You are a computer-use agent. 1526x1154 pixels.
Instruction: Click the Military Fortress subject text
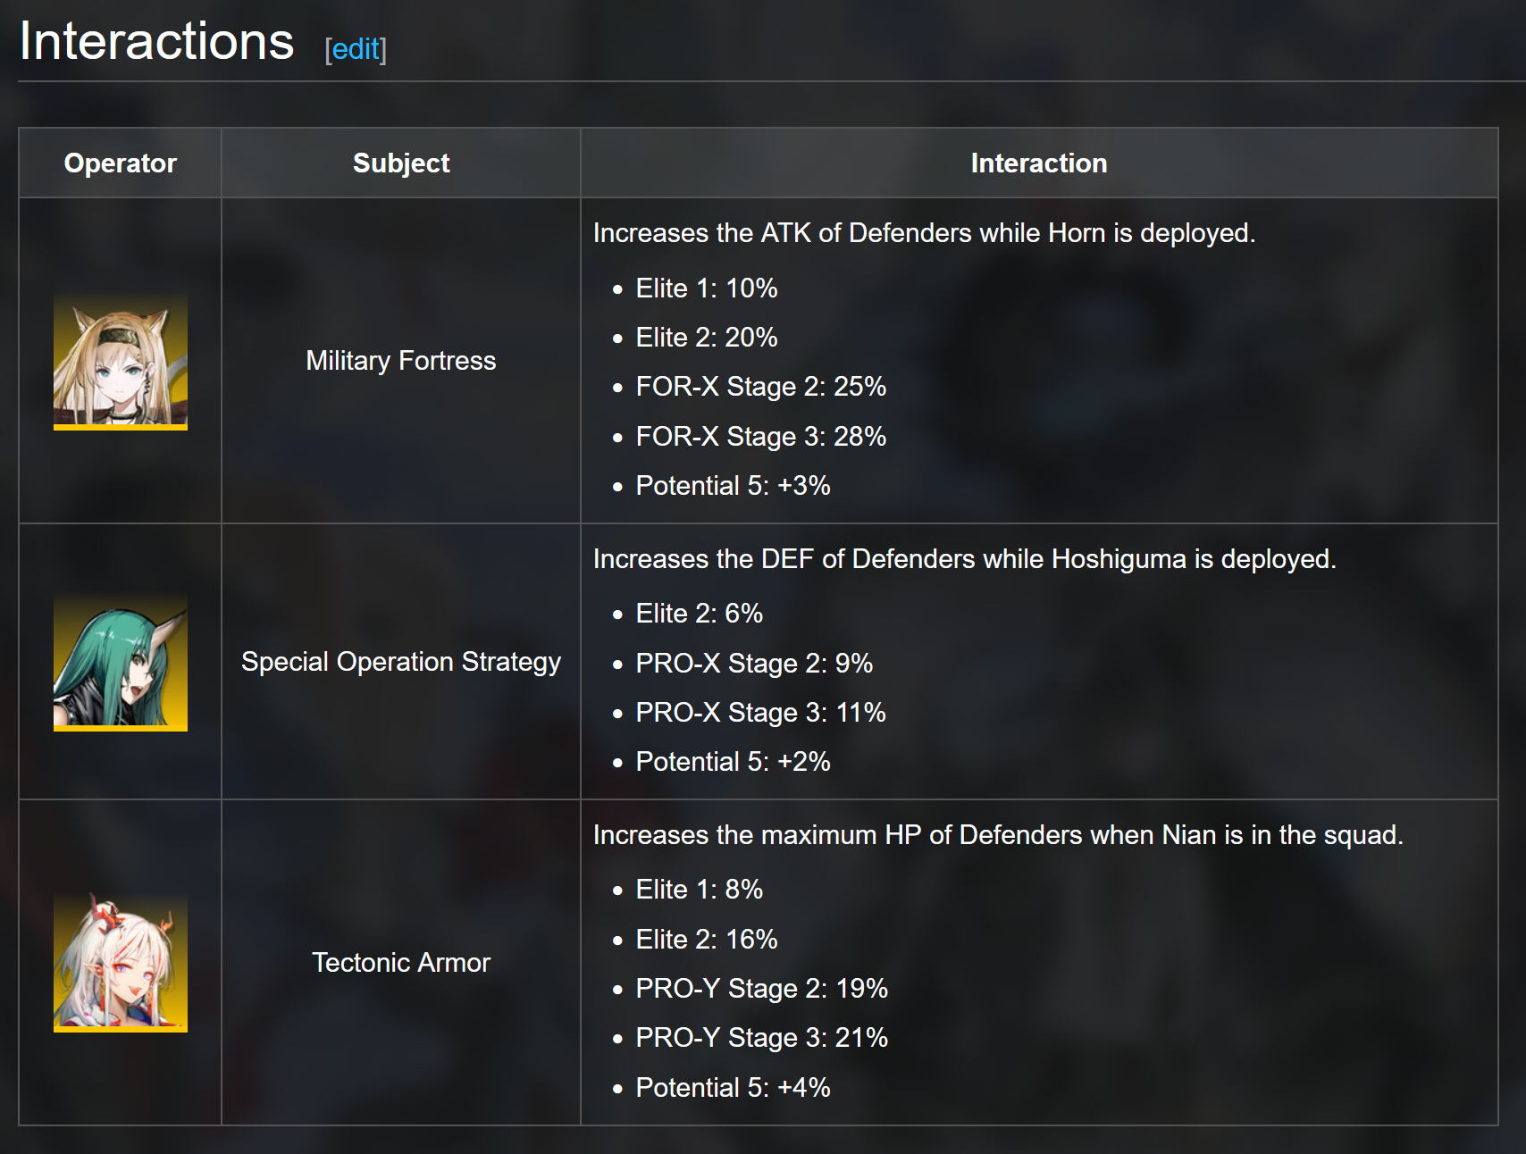401,360
